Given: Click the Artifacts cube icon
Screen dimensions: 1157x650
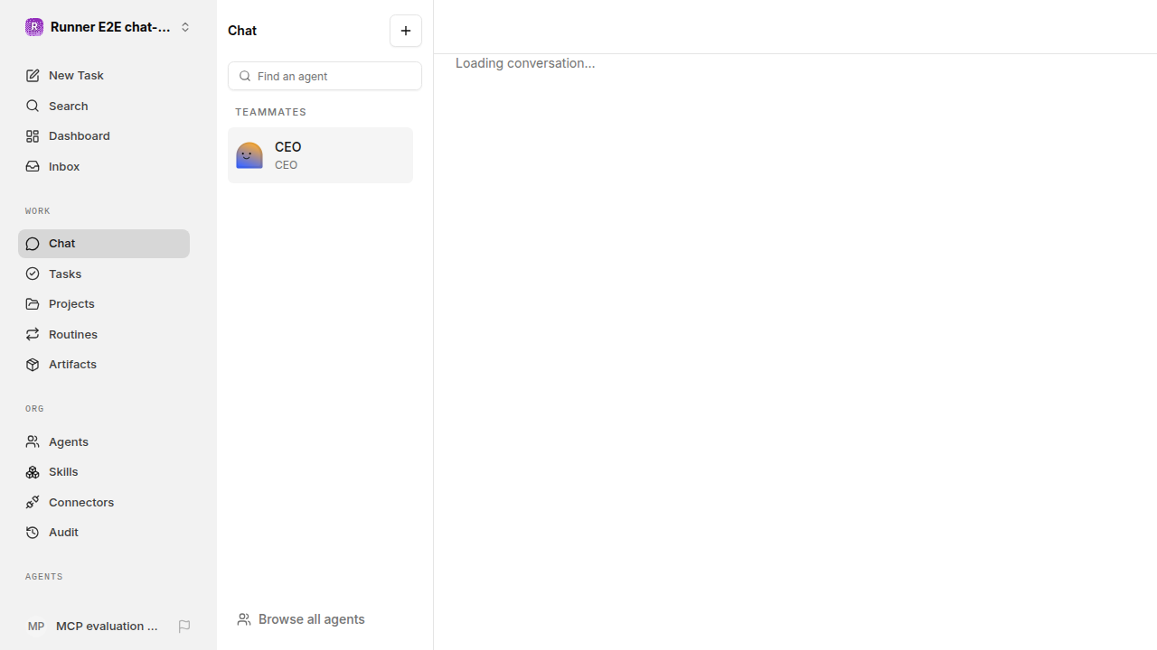Looking at the screenshot, I should [33, 365].
